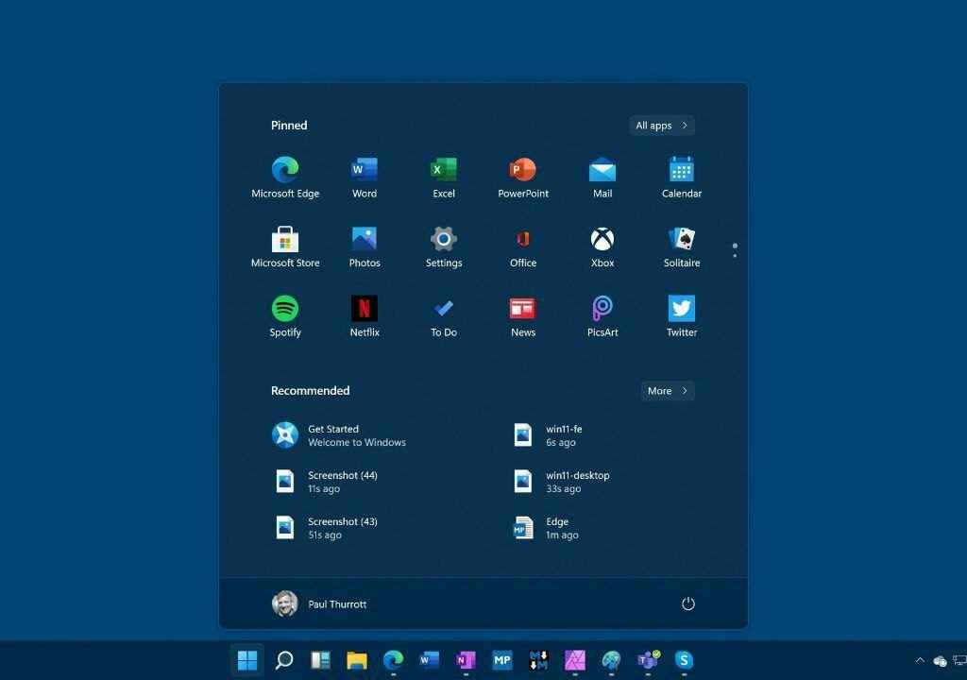Click the 'Pinned' section heading
This screenshot has width=967, height=680.
click(289, 126)
